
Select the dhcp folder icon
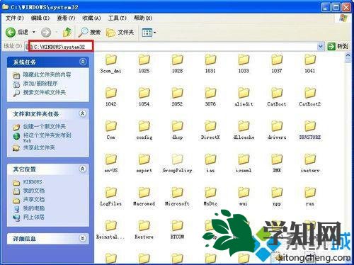tap(177, 126)
